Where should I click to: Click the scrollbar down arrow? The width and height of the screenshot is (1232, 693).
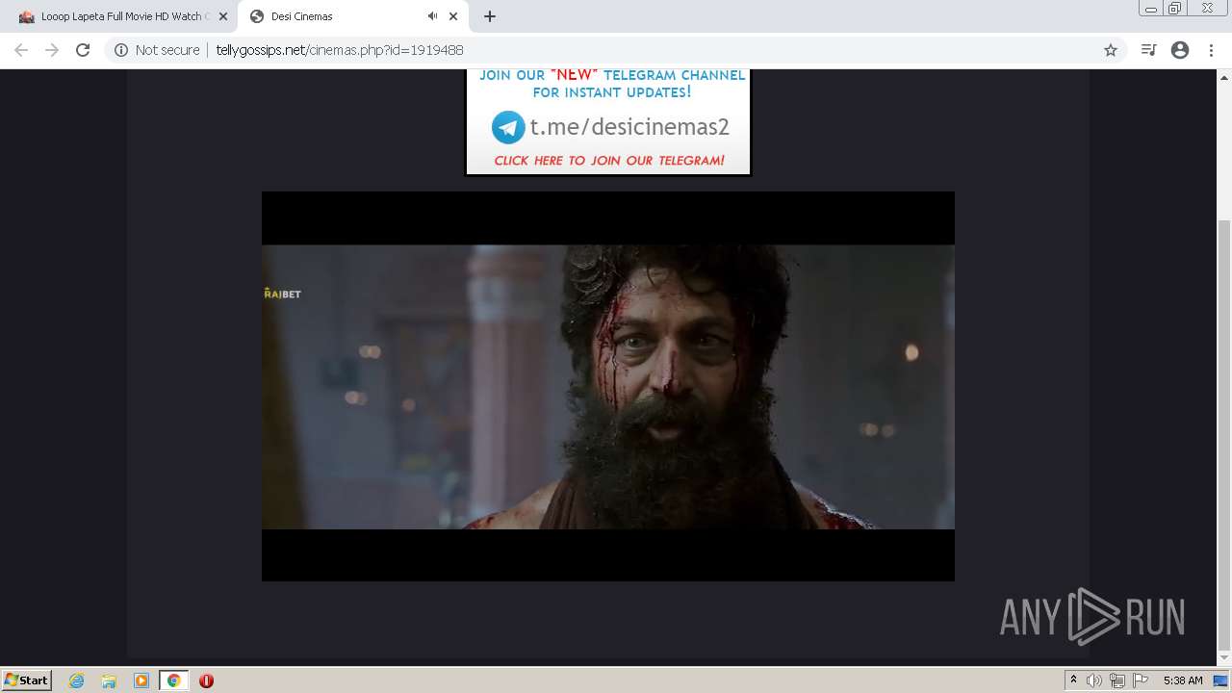(x=1224, y=659)
